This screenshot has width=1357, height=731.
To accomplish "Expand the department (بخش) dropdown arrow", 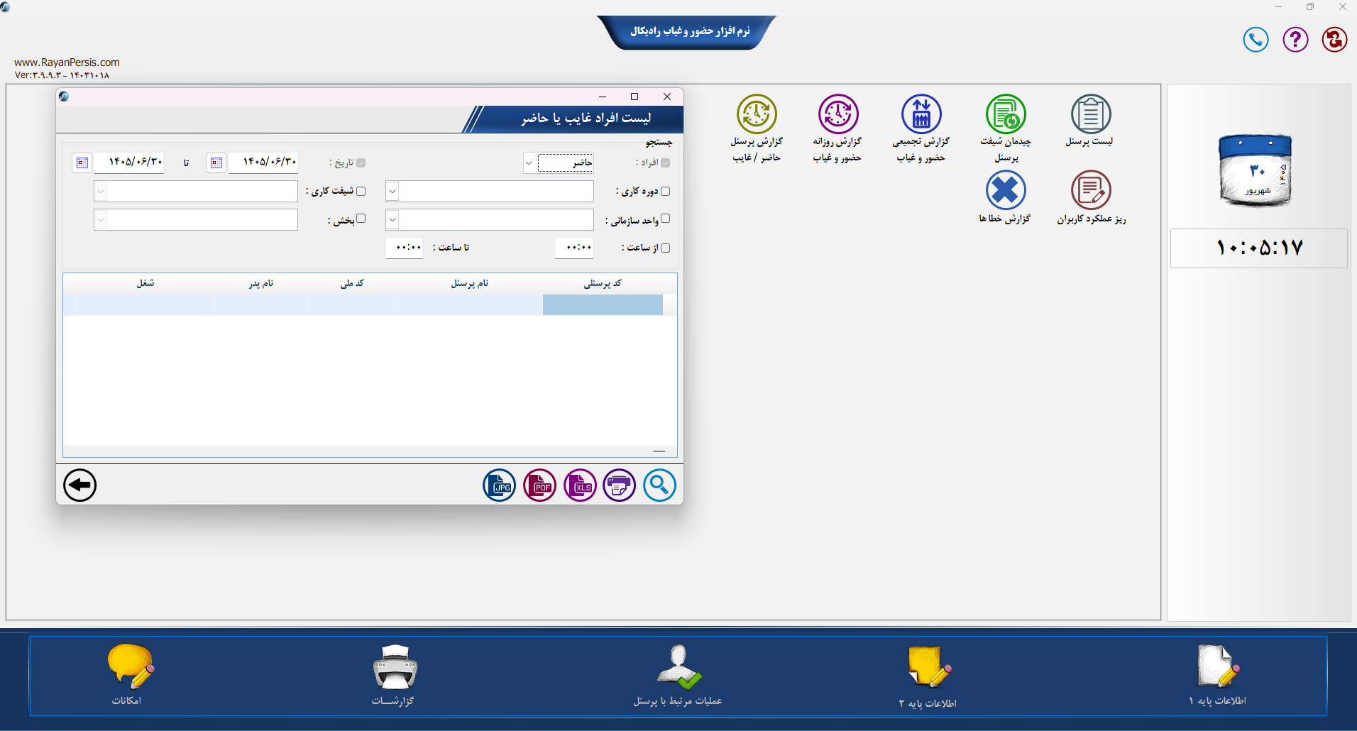I will (x=101, y=220).
